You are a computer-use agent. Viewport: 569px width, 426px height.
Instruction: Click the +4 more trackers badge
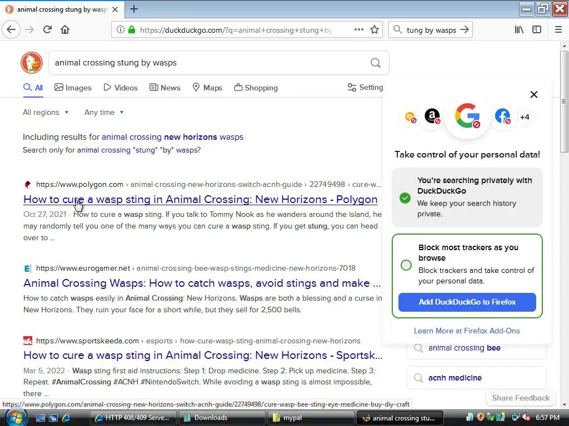tap(525, 117)
